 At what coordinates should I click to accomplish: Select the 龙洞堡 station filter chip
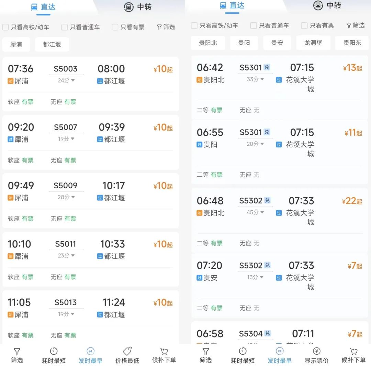pos(313,43)
